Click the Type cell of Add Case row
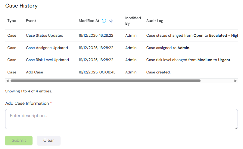 (x=12, y=72)
